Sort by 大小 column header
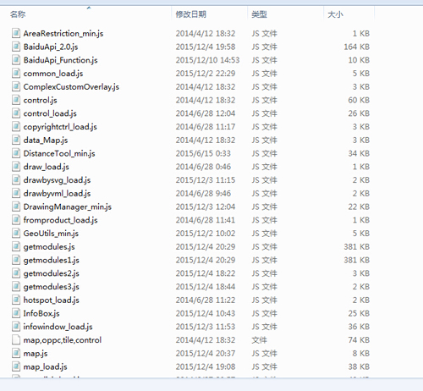This screenshot has width=423, height=391. click(x=335, y=14)
